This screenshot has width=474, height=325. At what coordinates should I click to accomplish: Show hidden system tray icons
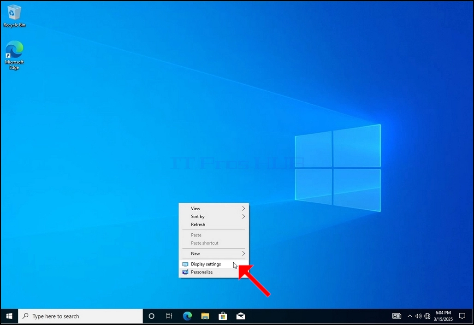point(409,316)
